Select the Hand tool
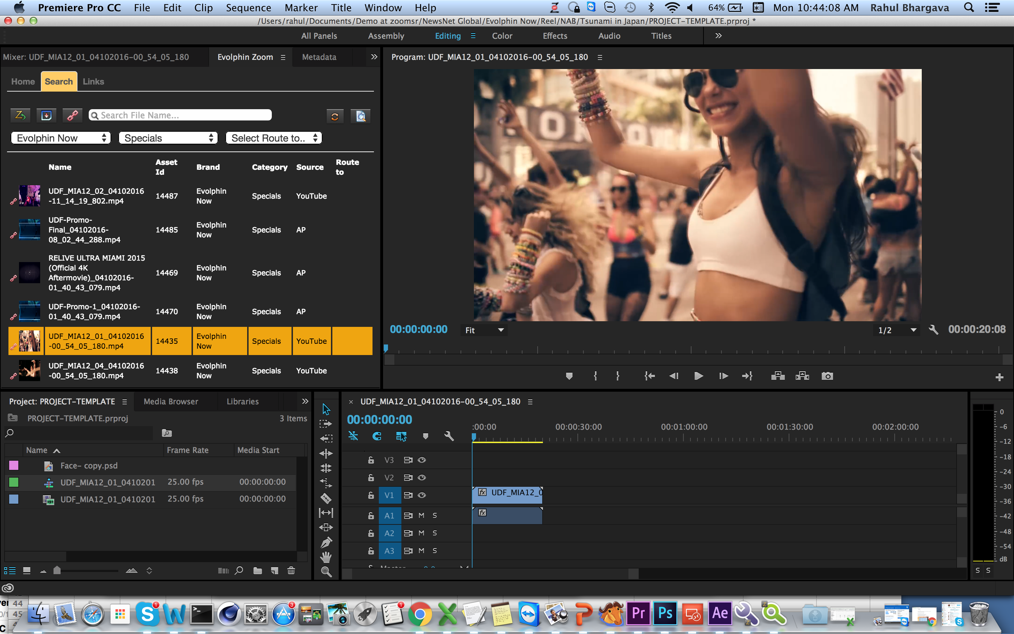 point(326,557)
